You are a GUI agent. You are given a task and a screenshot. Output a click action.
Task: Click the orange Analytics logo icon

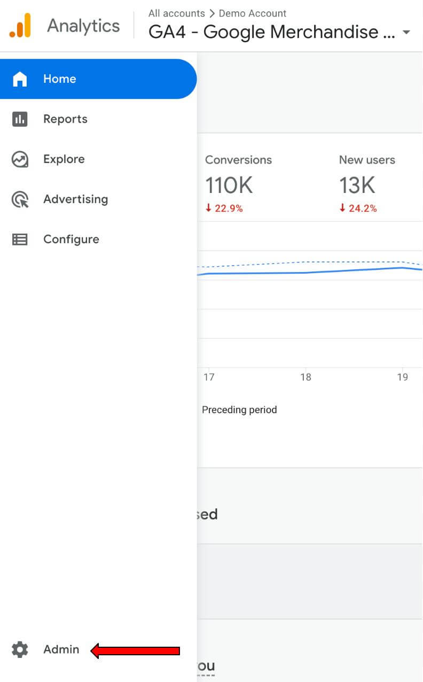pyautogui.click(x=20, y=26)
